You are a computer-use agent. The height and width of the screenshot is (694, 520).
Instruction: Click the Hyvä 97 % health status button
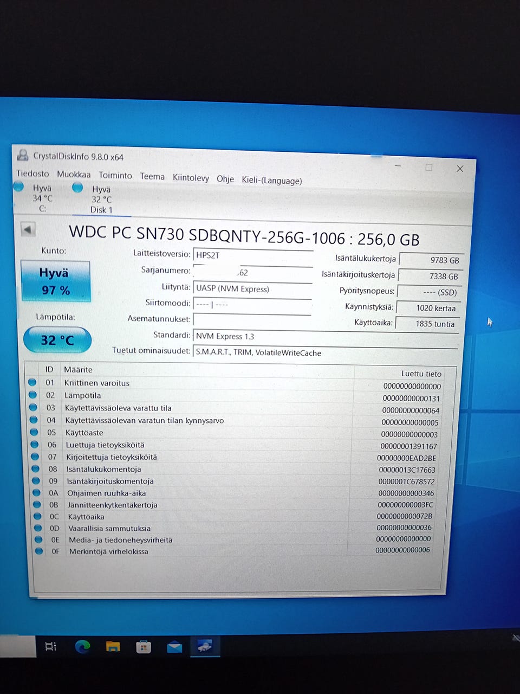[x=55, y=281]
